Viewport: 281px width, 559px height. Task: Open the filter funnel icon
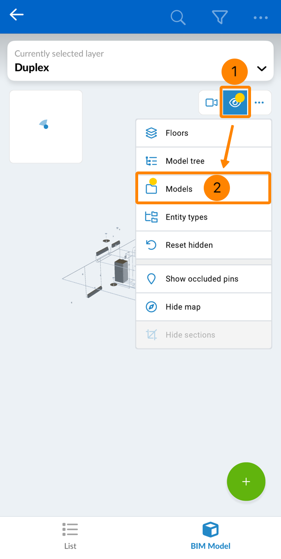pyautogui.click(x=220, y=17)
